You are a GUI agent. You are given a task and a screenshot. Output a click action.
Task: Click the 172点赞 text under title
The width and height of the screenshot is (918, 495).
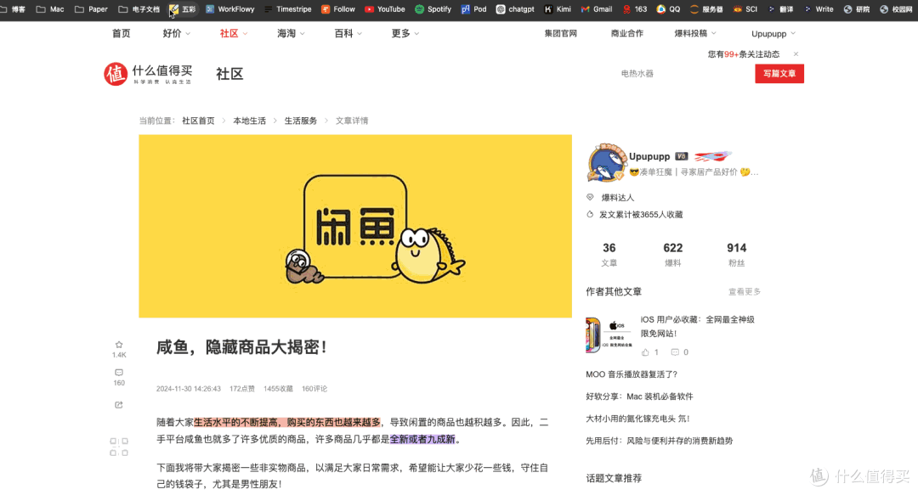pos(241,389)
